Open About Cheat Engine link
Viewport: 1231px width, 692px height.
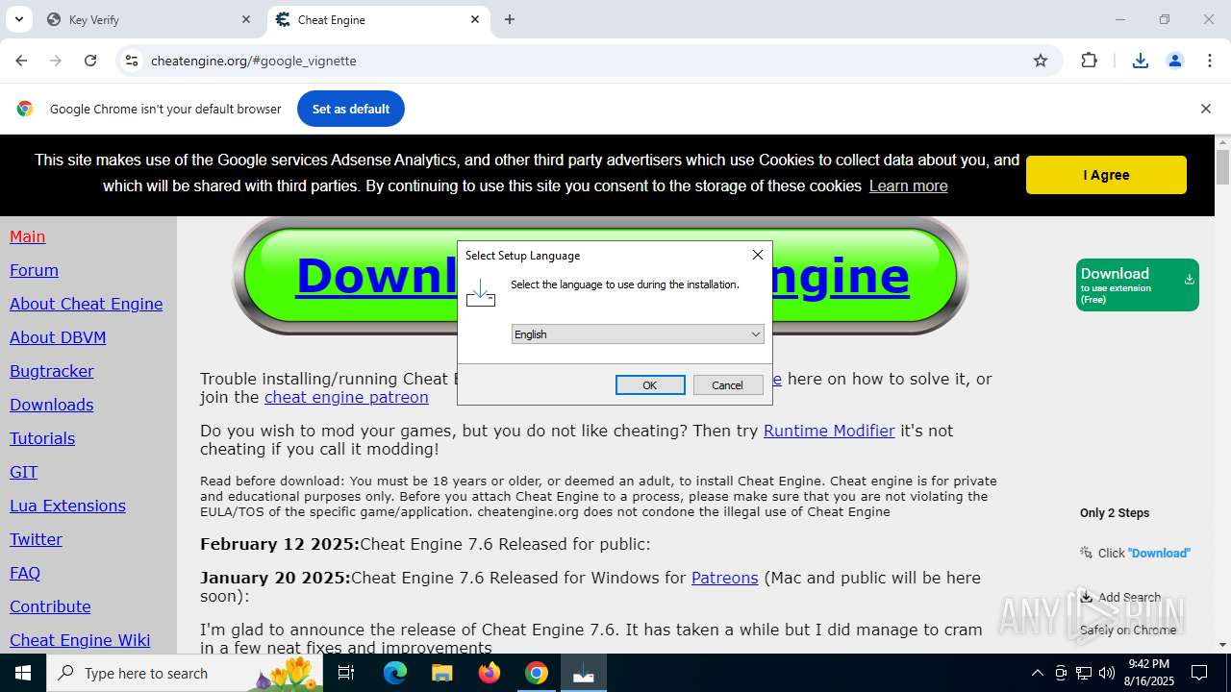click(87, 304)
